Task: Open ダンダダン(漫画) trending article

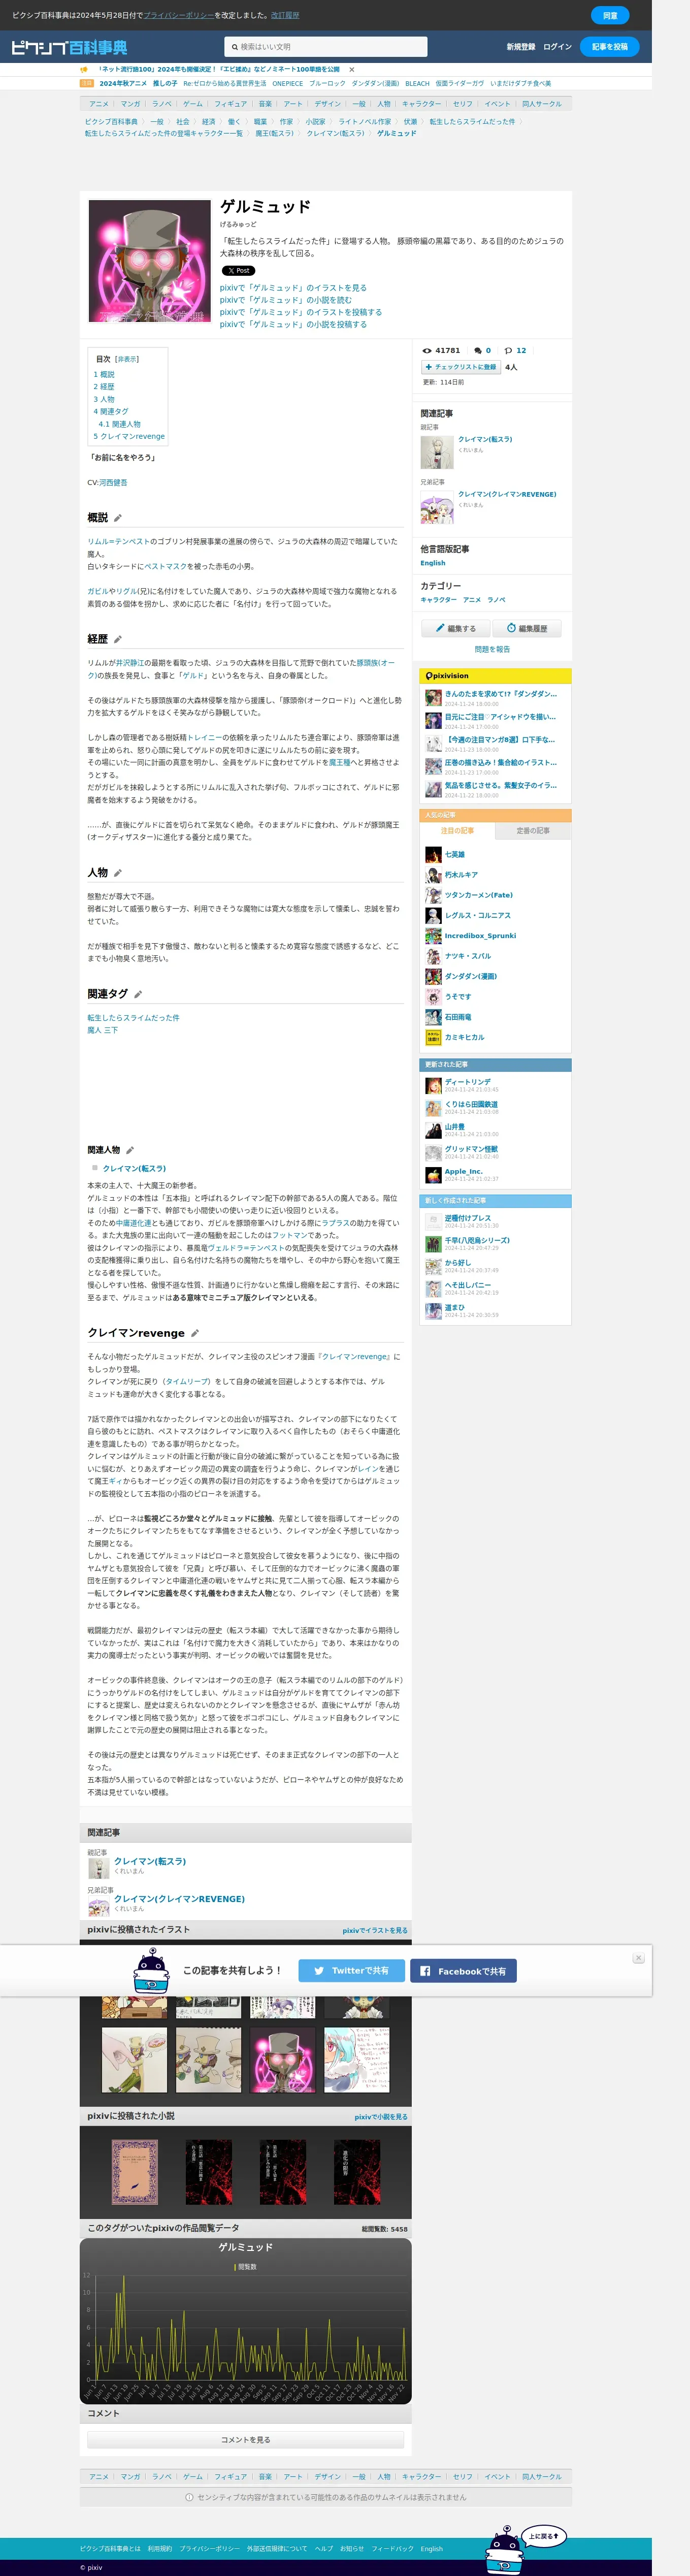Action: pyautogui.click(x=470, y=977)
